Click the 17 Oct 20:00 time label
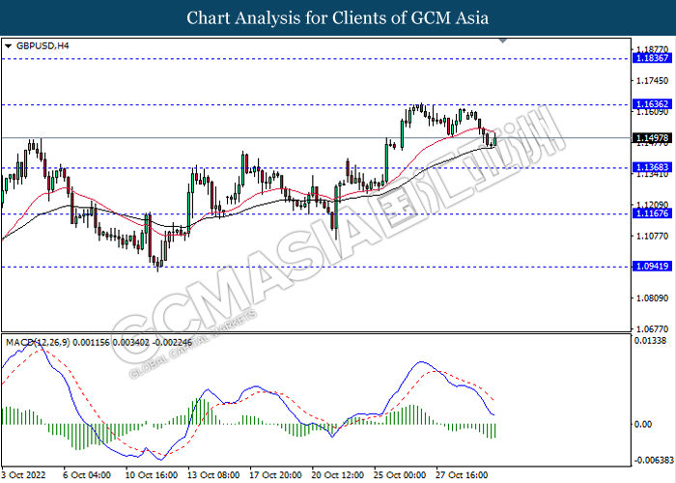Viewport: 676px width, 483px height. (x=276, y=475)
